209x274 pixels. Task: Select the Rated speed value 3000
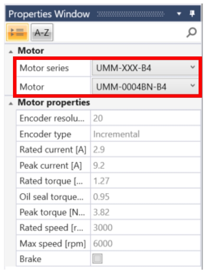pyautogui.click(x=103, y=228)
